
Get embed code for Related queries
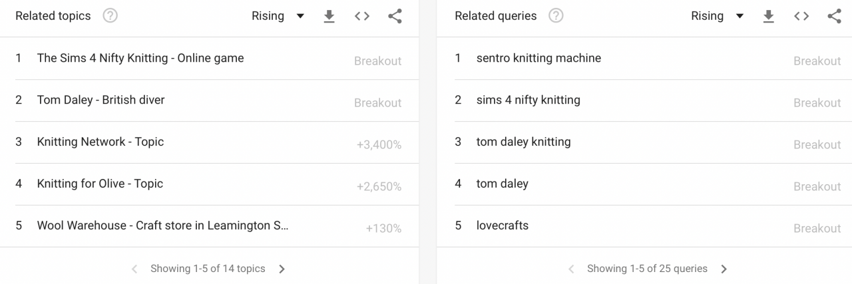[x=801, y=17]
